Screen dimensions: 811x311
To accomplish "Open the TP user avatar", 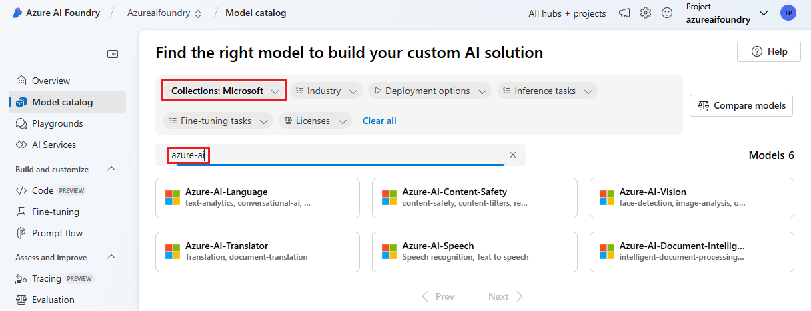I will pyautogui.click(x=788, y=13).
